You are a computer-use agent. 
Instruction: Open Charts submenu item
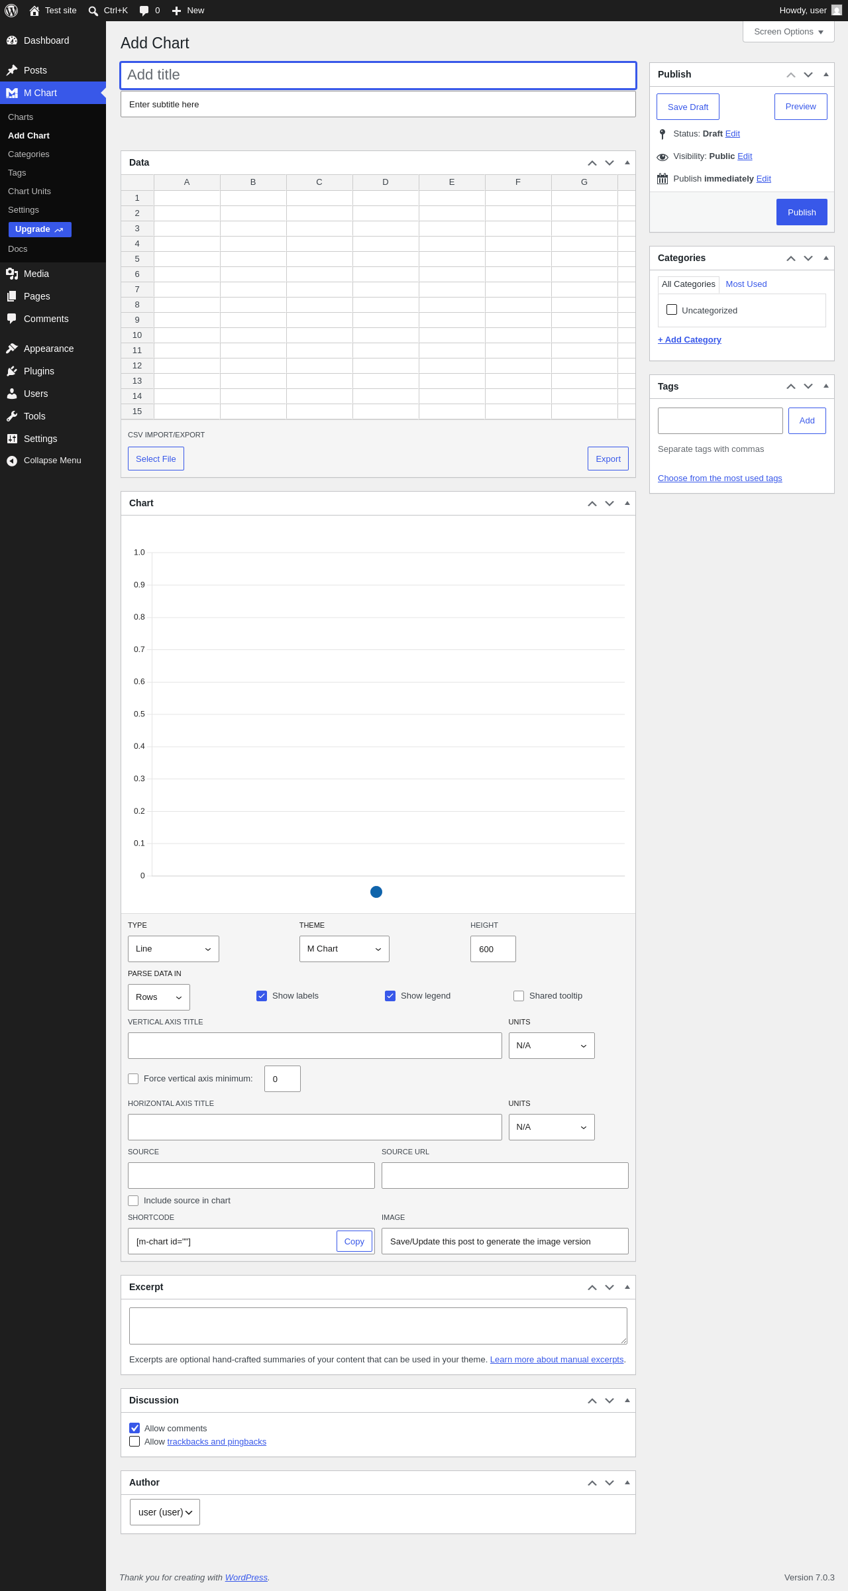pyautogui.click(x=21, y=117)
